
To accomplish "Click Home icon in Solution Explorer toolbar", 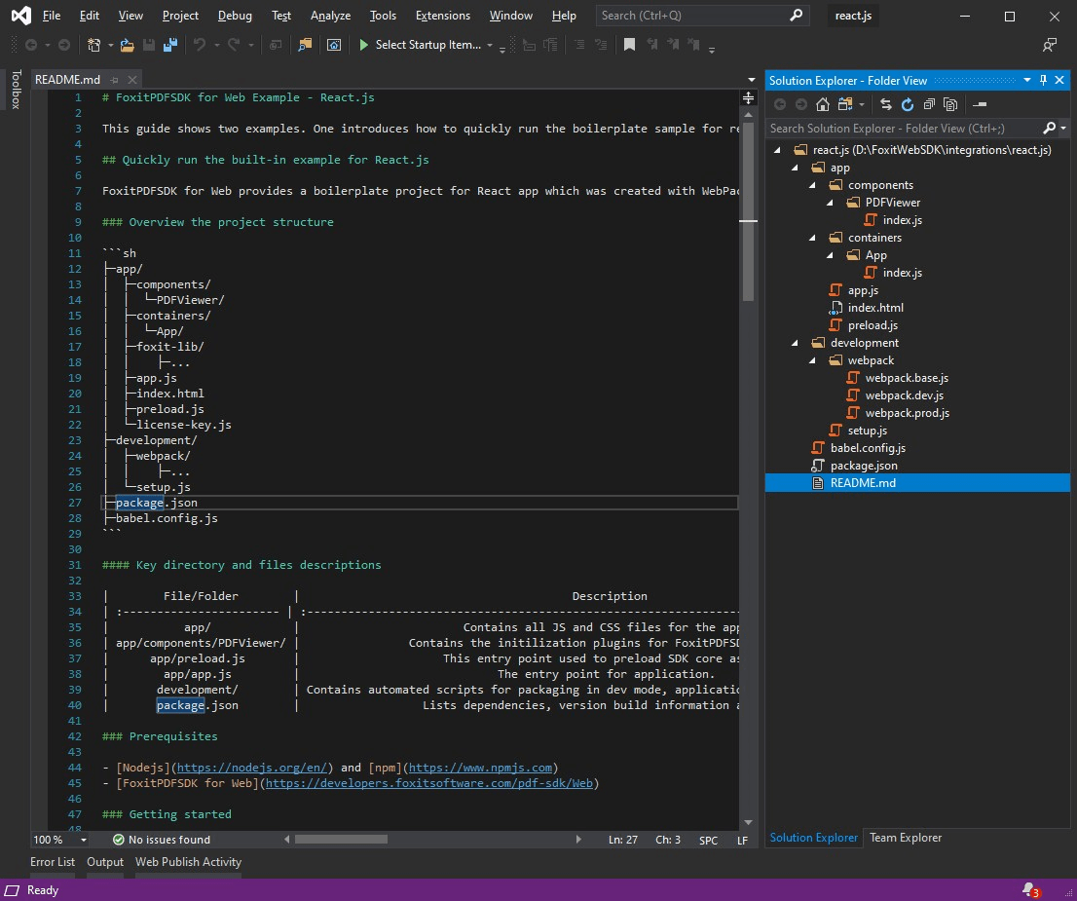I will point(823,104).
